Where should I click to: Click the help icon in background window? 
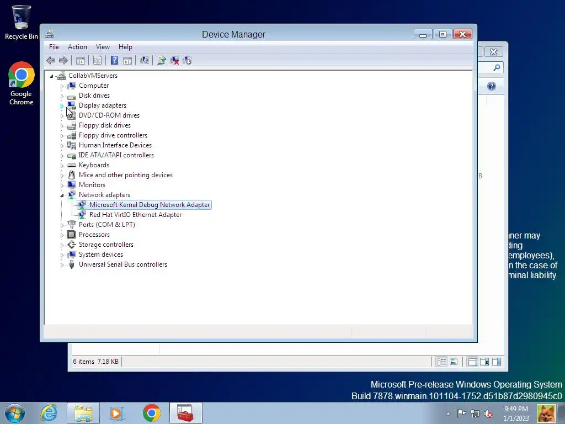[x=492, y=86]
